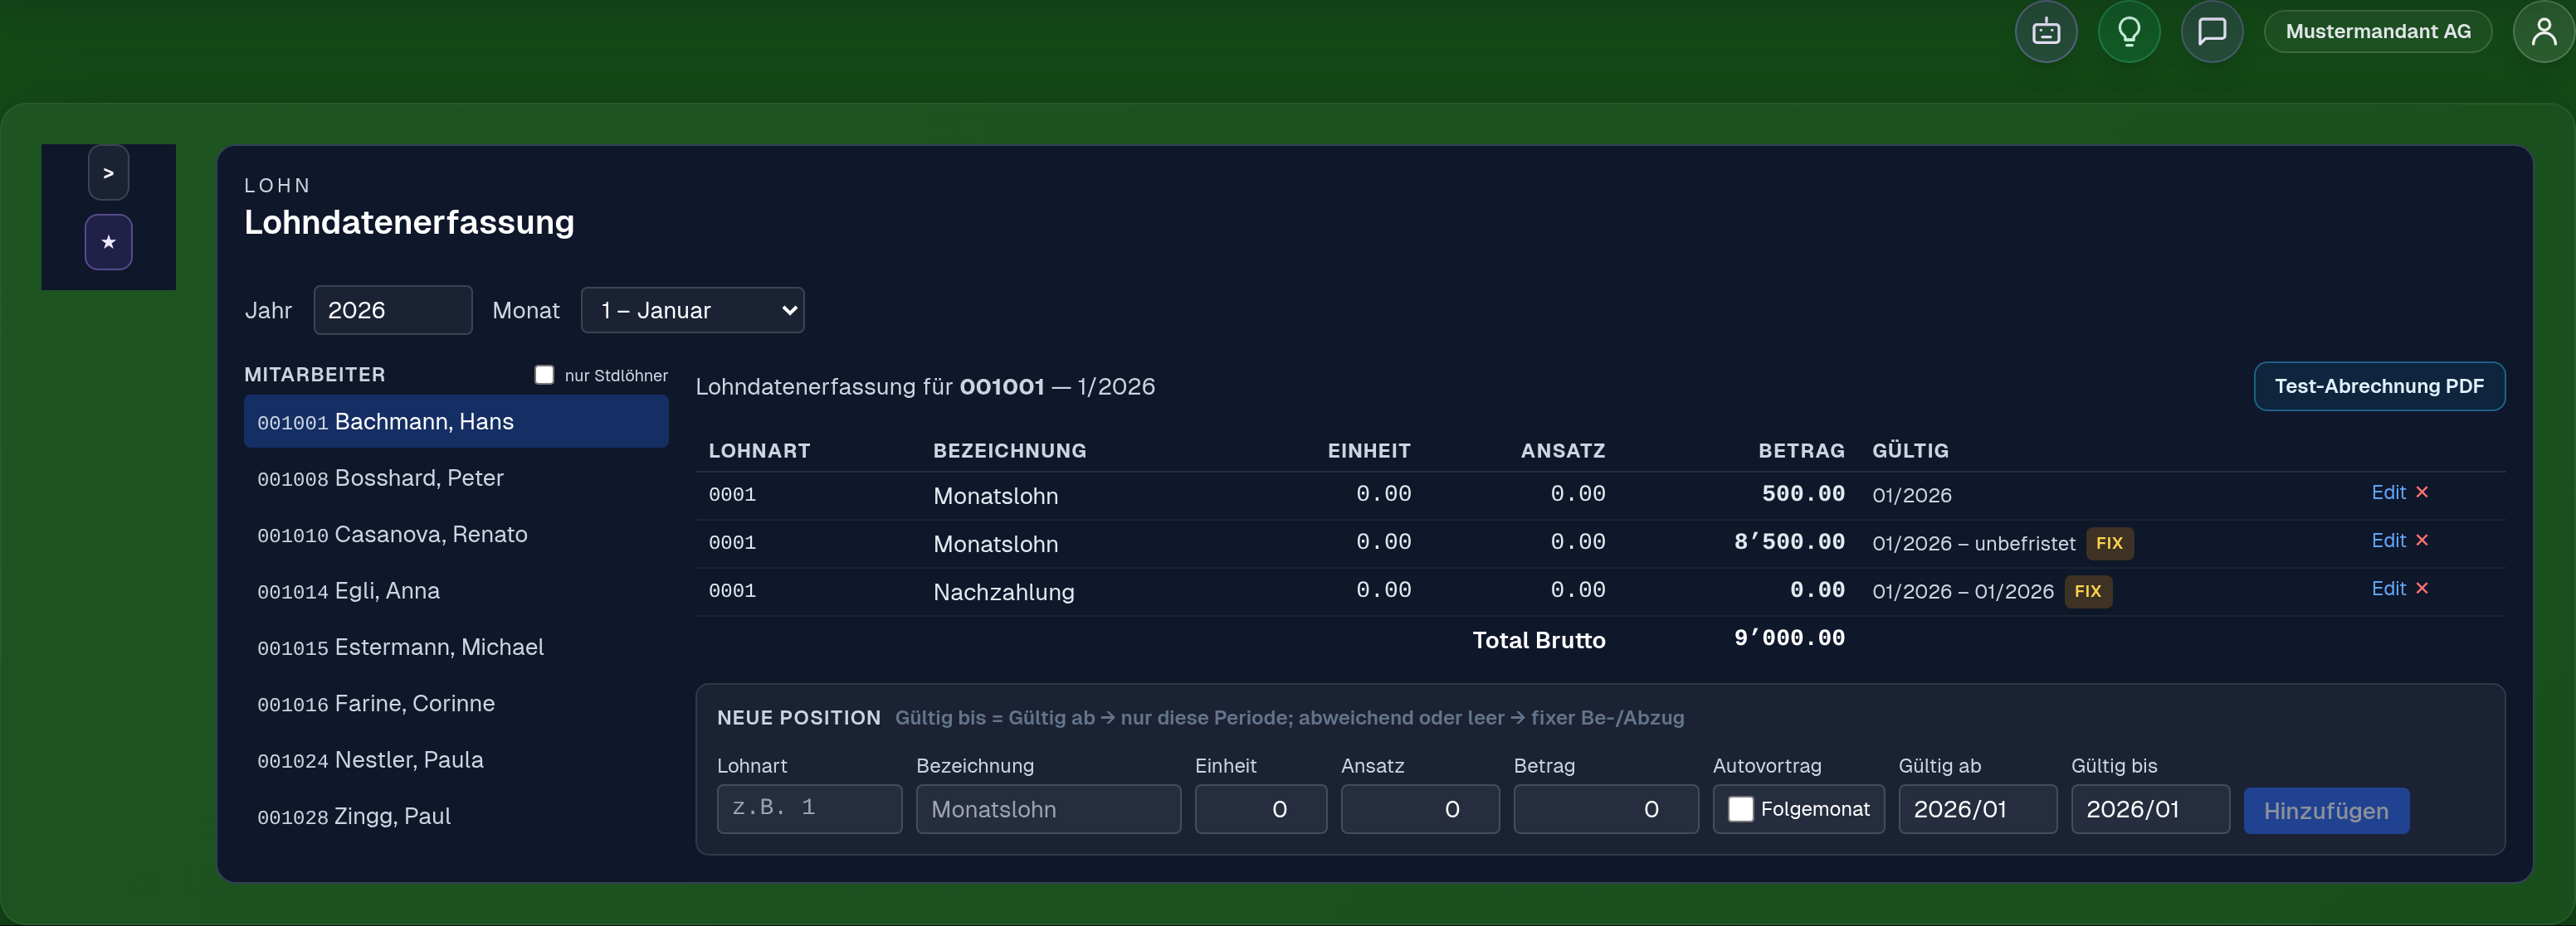Select employee Casanova, Renato

pos(456,535)
